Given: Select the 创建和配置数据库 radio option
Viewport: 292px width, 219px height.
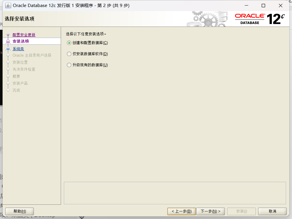Looking at the screenshot, I should point(87,43).
